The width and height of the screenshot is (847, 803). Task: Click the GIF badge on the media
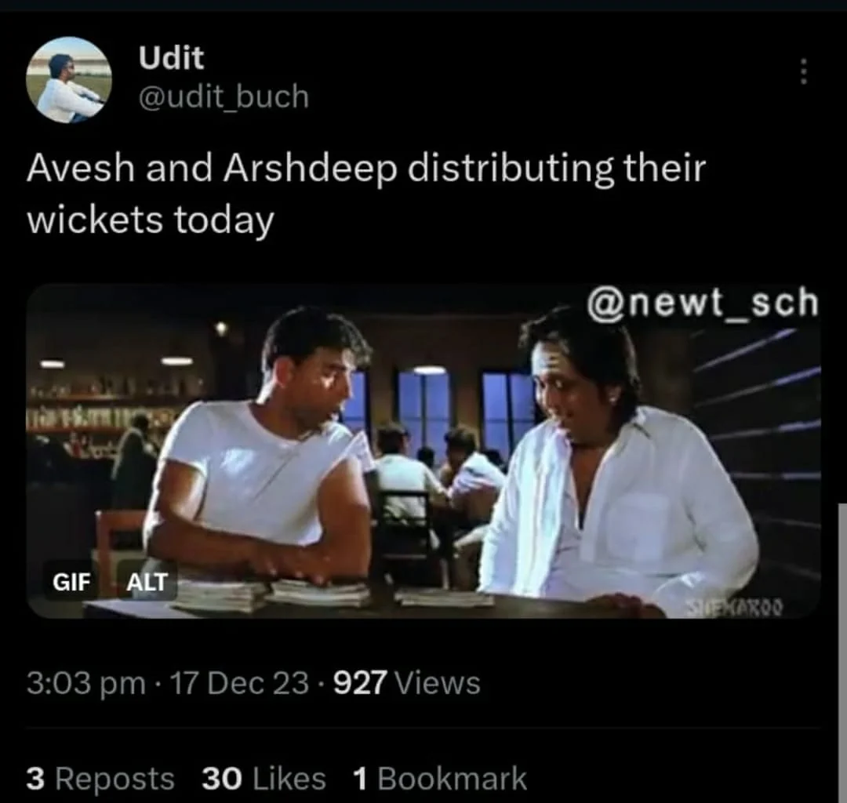click(71, 582)
